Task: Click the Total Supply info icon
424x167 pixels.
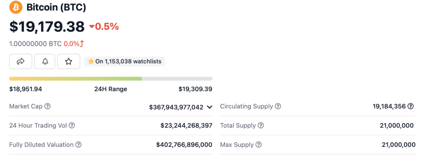Action: point(261,125)
